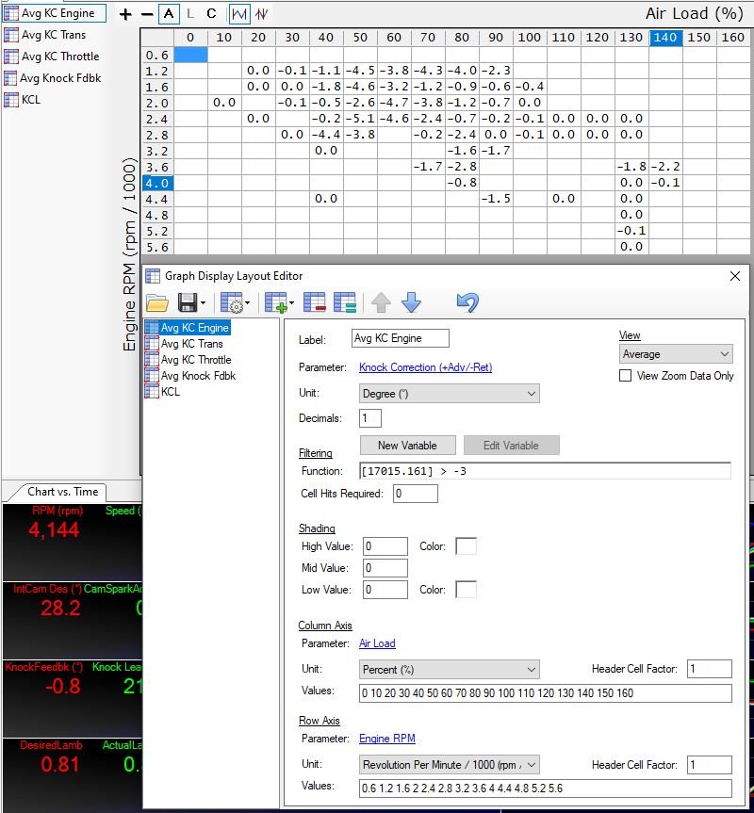Image resolution: width=754 pixels, height=813 pixels.
Task: Click the plus icon above the data table
Action: click(125, 14)
